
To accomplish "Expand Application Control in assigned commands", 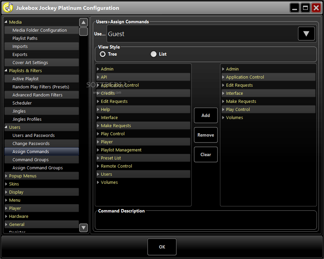I will pyautogui.click(x=223, y=77).
